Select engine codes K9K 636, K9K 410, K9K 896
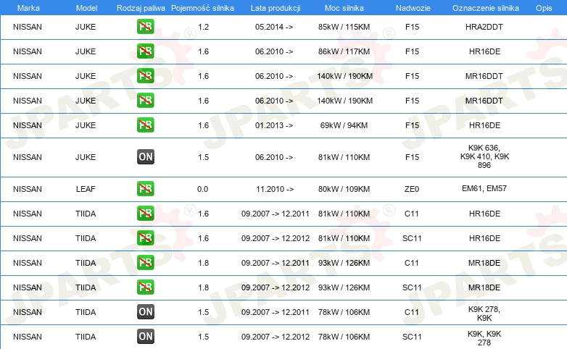 [484, 156]
